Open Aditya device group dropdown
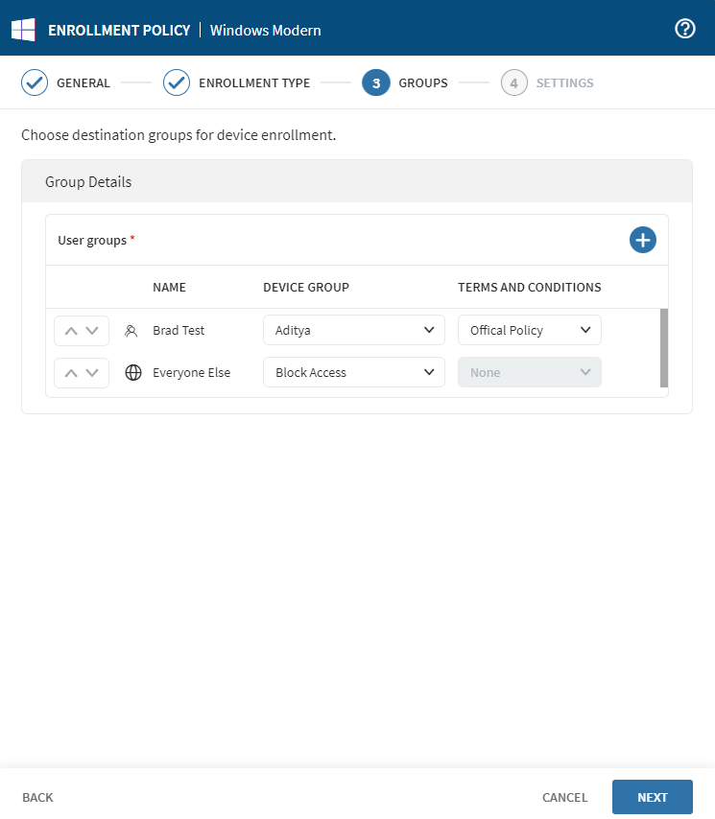Viewport: 715px width, 819px height. 353,331
